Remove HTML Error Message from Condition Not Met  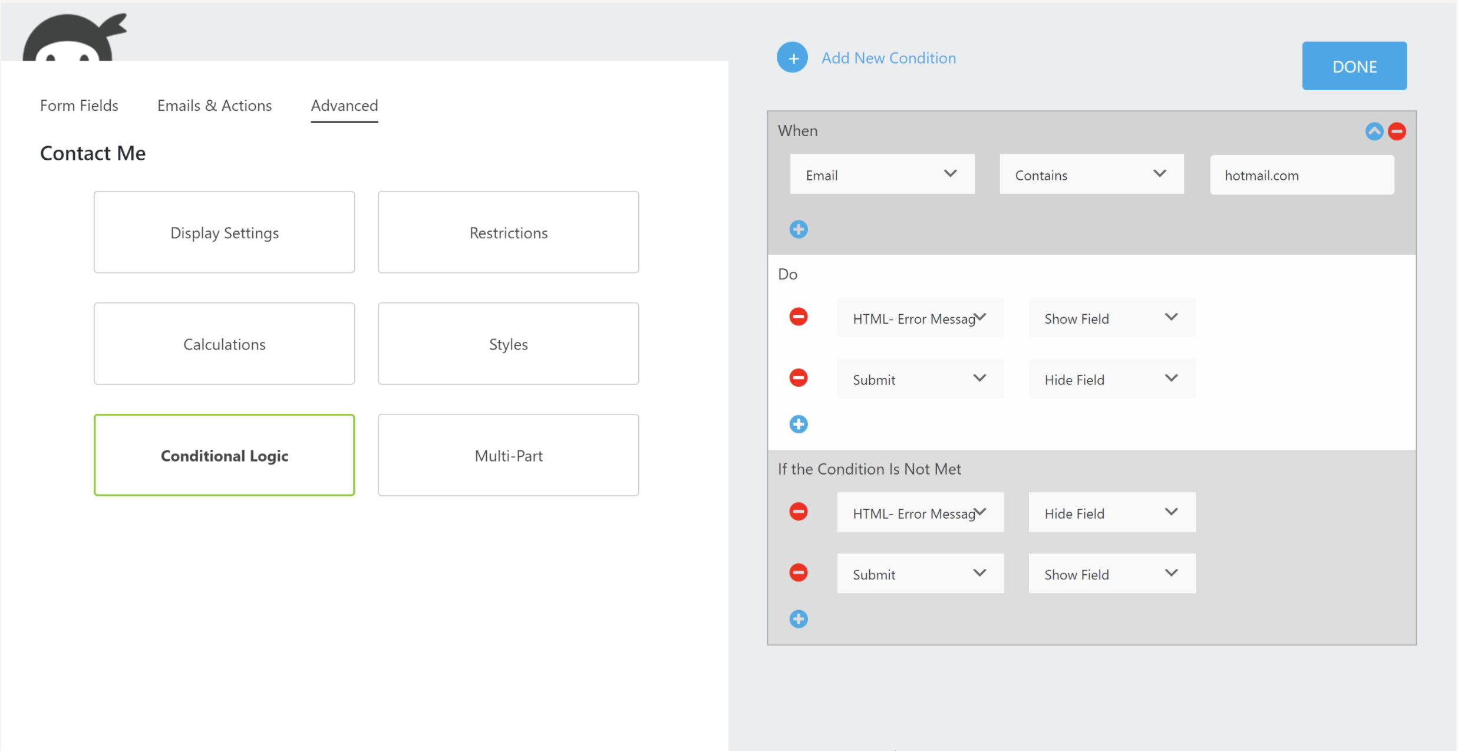click(799, 512)
